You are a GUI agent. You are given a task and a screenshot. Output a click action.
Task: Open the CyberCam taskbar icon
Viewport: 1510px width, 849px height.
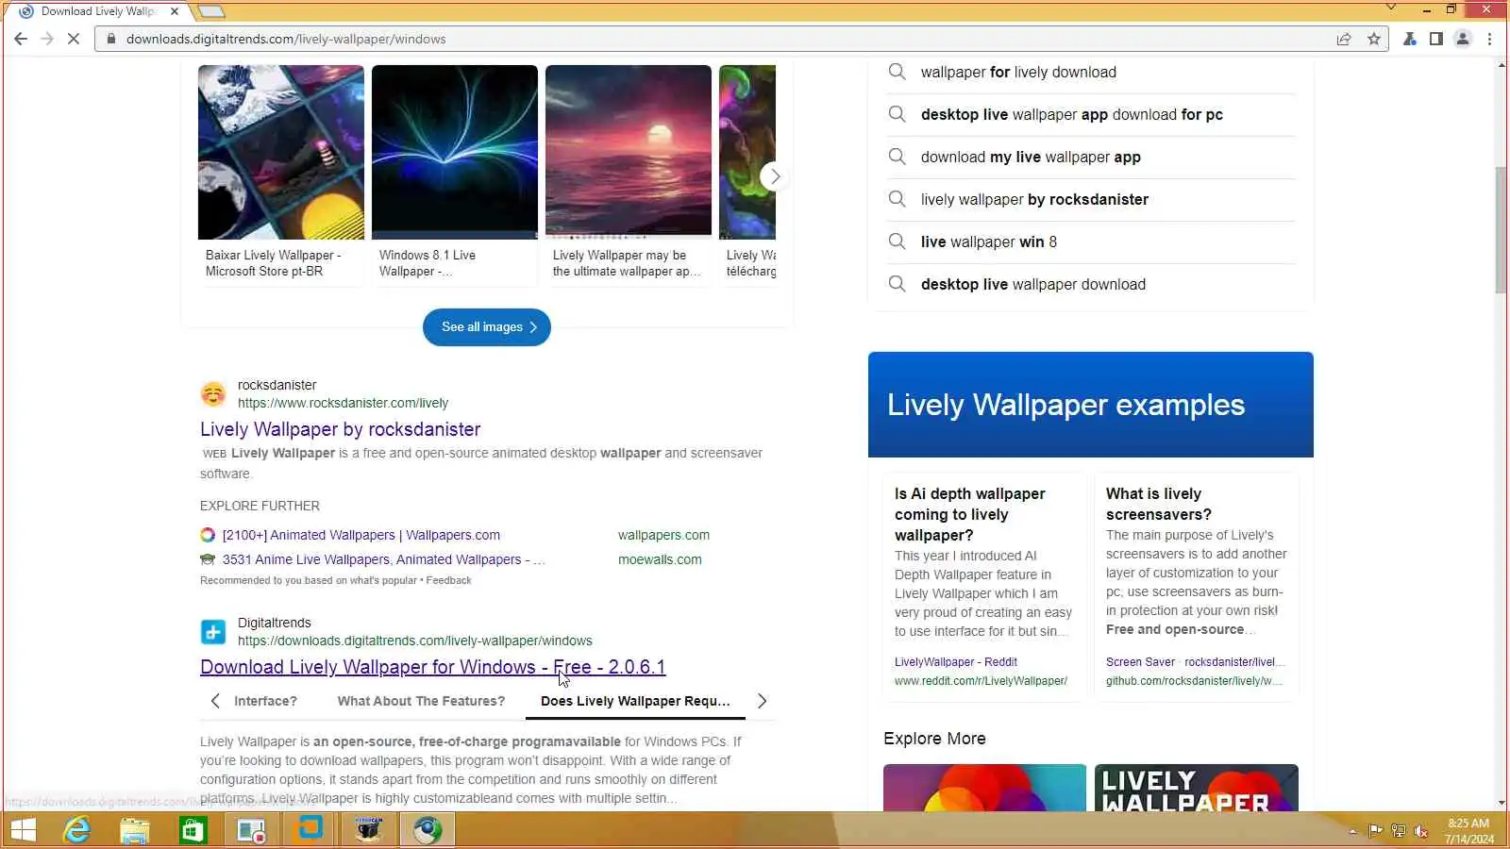coord(369,830)
